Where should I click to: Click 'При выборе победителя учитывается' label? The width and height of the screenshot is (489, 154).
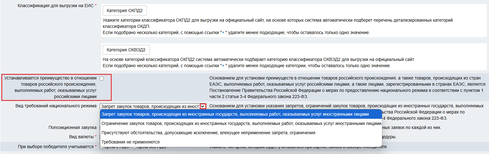point(56,147)
